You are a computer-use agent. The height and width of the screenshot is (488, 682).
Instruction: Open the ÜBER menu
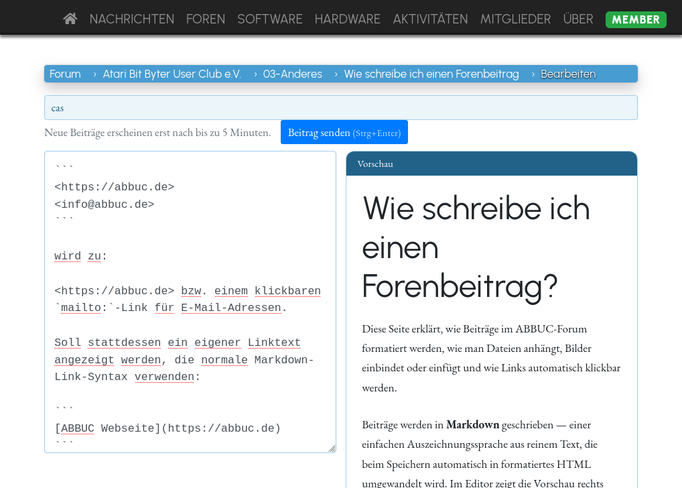click(x=578, y=19)
